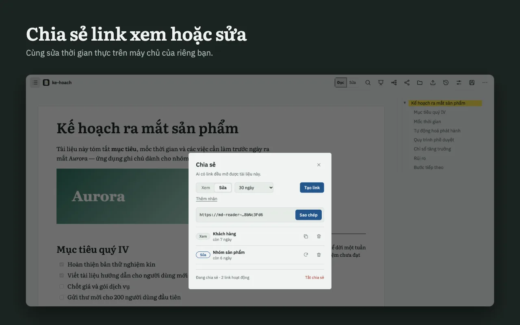The height and width of the screenshot is (325, 520).
Task: Start presentation mode from the toolbar
Action: pyautogui.click(x=381, y=82)
